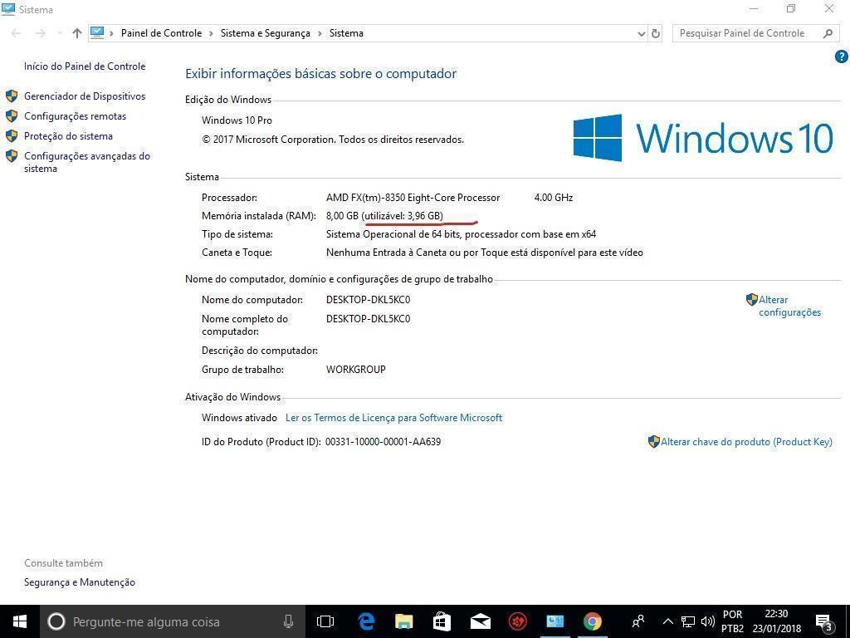This screenshot has width=850, height=638.
Task: Select the Control Panel taskbar button
Action: point(555,621)
